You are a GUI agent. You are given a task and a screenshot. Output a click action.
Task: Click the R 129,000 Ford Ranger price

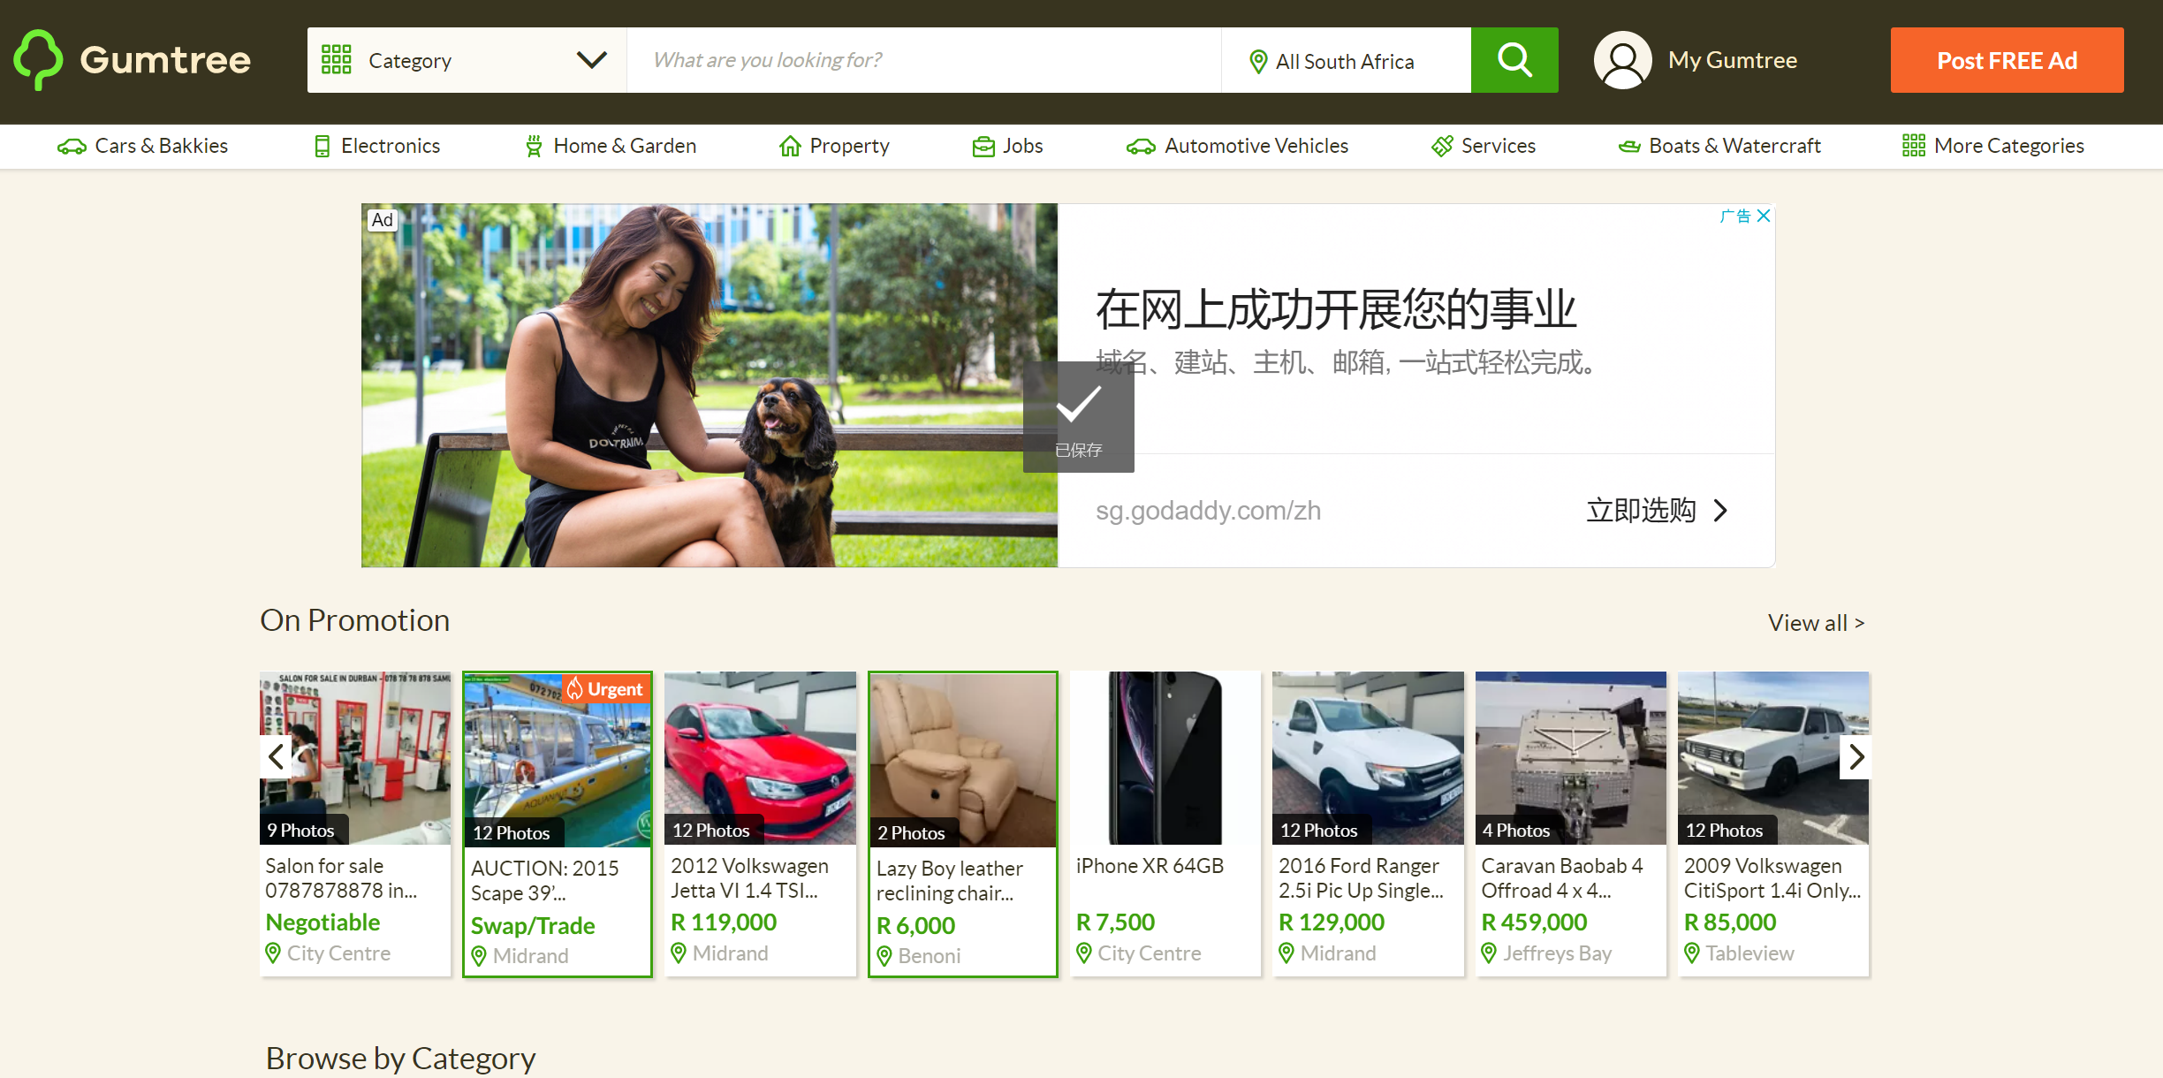1332,922
